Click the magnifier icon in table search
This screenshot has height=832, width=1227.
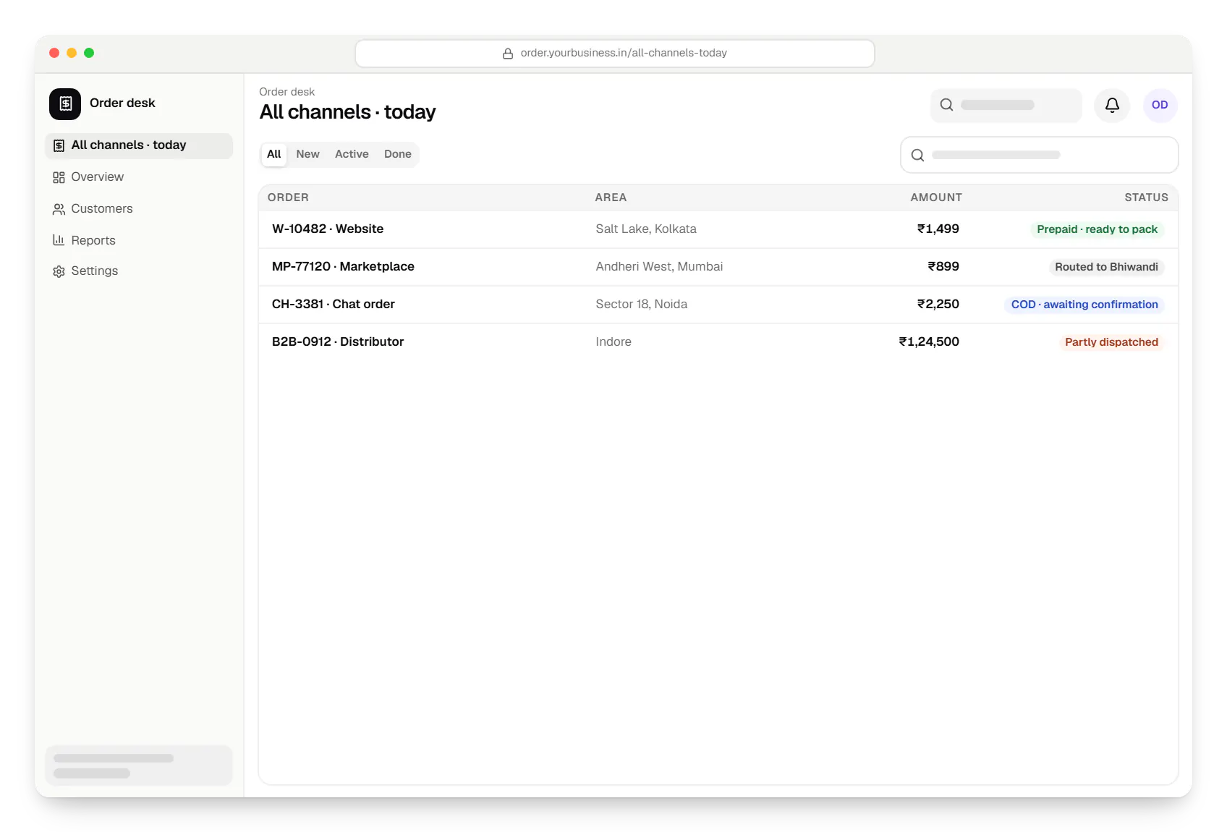coord(917,155)
